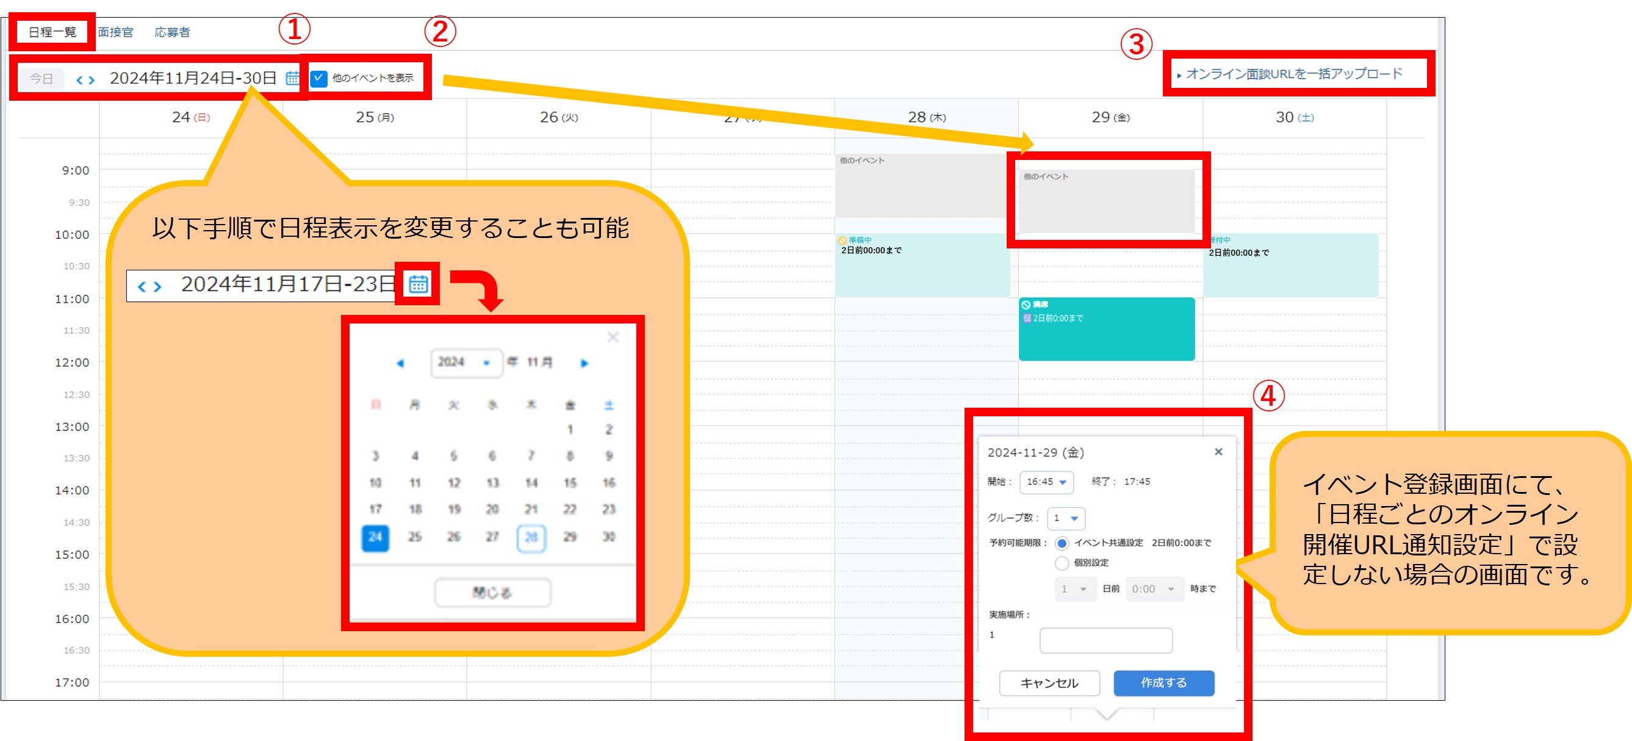This screenshot has height=741, width=1632.
Task: Select the 26 (火) day header
Action: tap(559, 117)
